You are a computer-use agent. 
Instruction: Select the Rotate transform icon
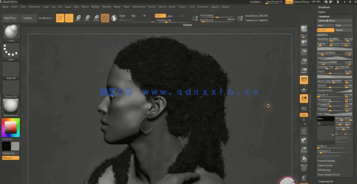click(96, 18)
